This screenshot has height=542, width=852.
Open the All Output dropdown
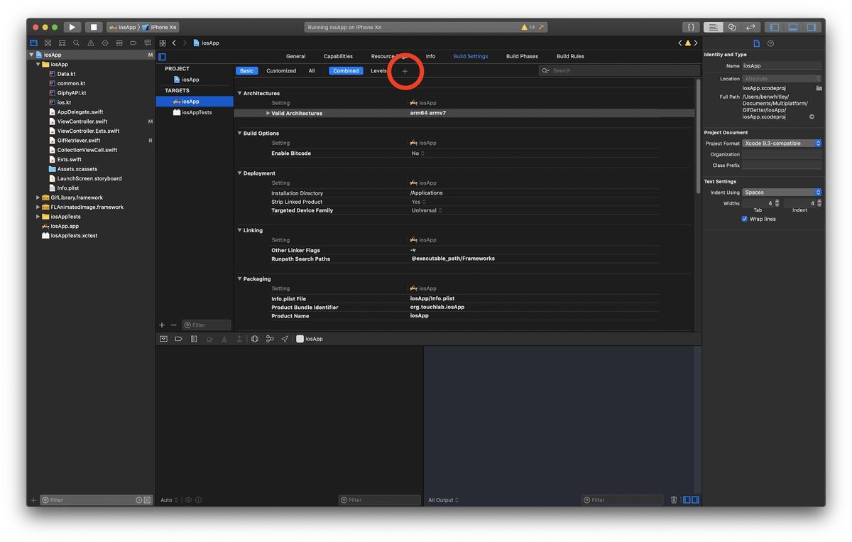[x=444, y=500]
